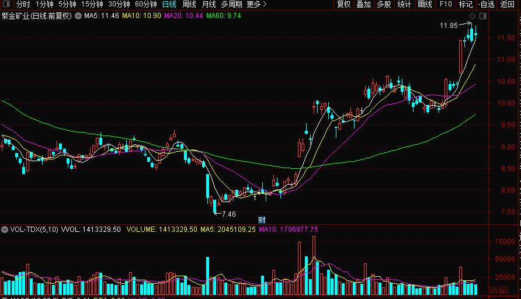Screen dimensions: 521x299
Task: Switch to the 周线 weekly chart
Action: tap(189, 4)
